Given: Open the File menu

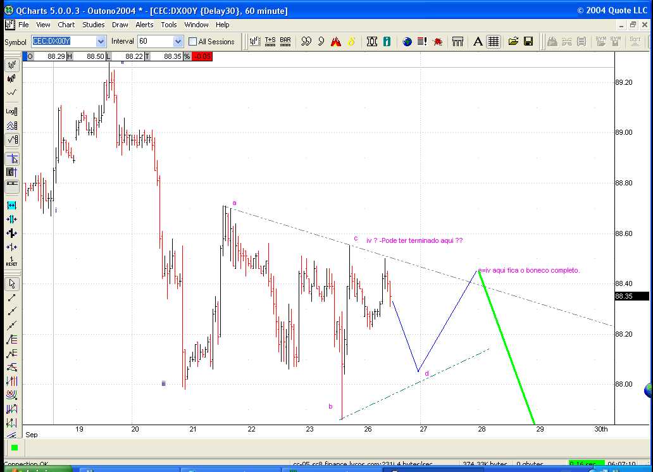Looking at the screenshot, I should 24,25.
